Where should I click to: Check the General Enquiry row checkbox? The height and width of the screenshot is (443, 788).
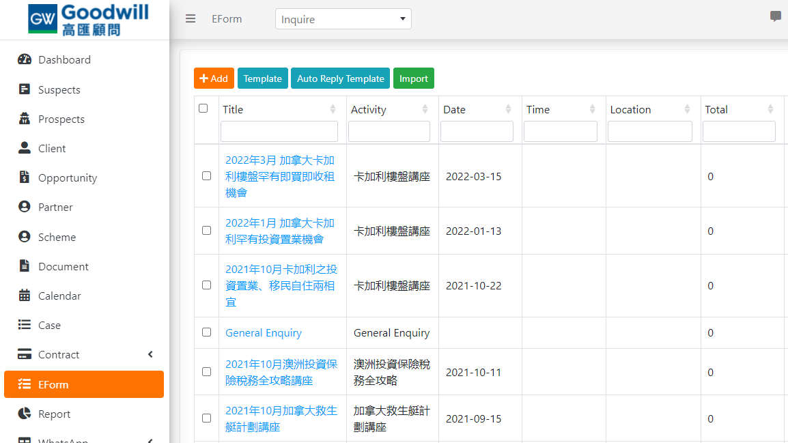206,332
